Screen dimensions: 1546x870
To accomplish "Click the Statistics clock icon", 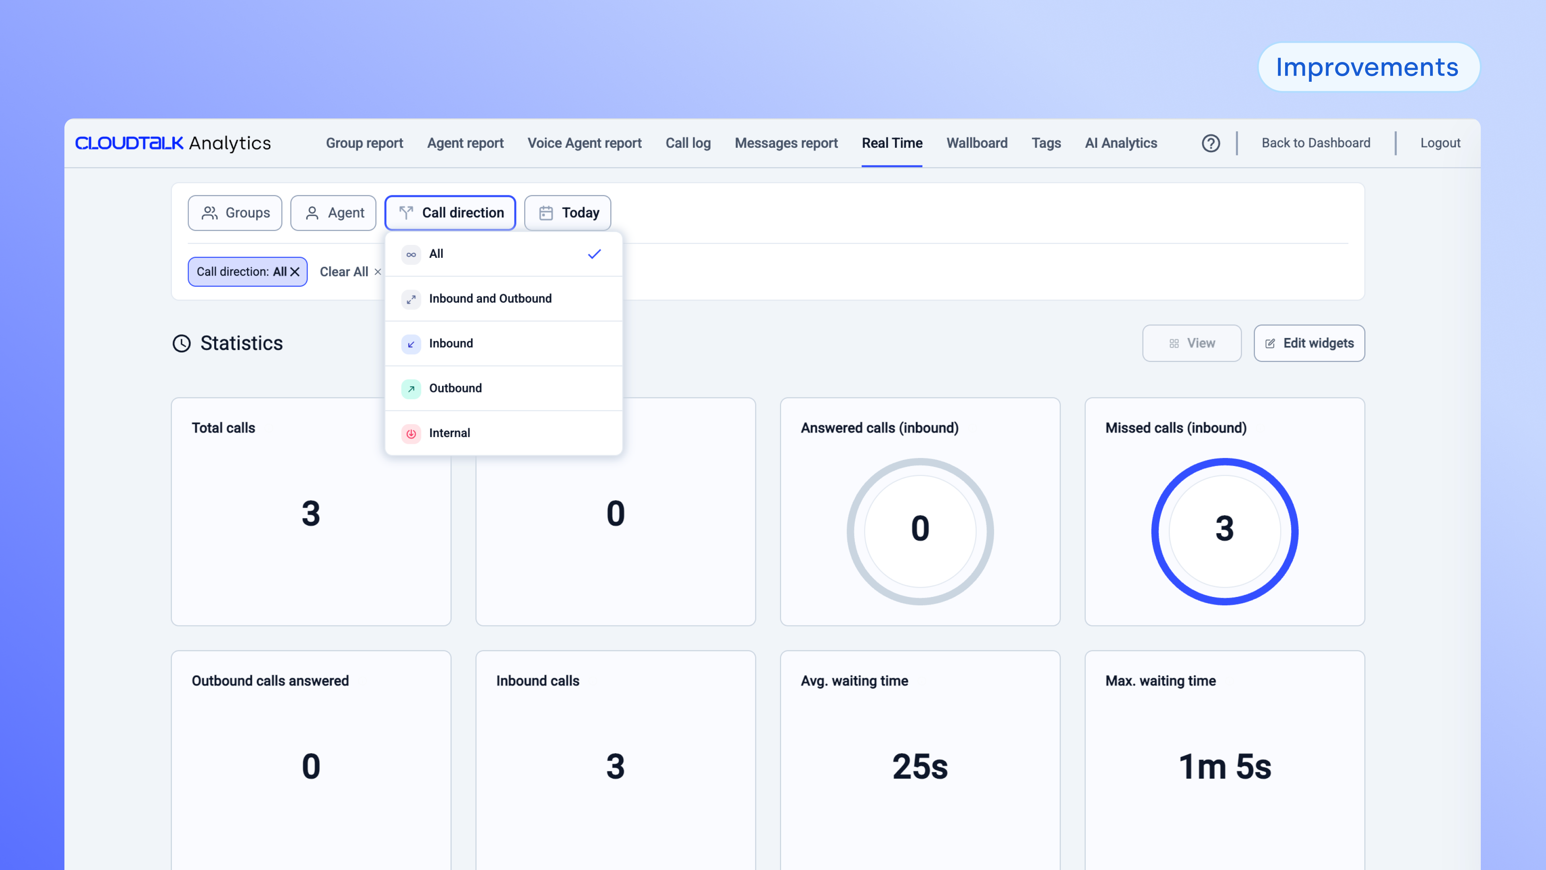I will (x=181, y=344).
